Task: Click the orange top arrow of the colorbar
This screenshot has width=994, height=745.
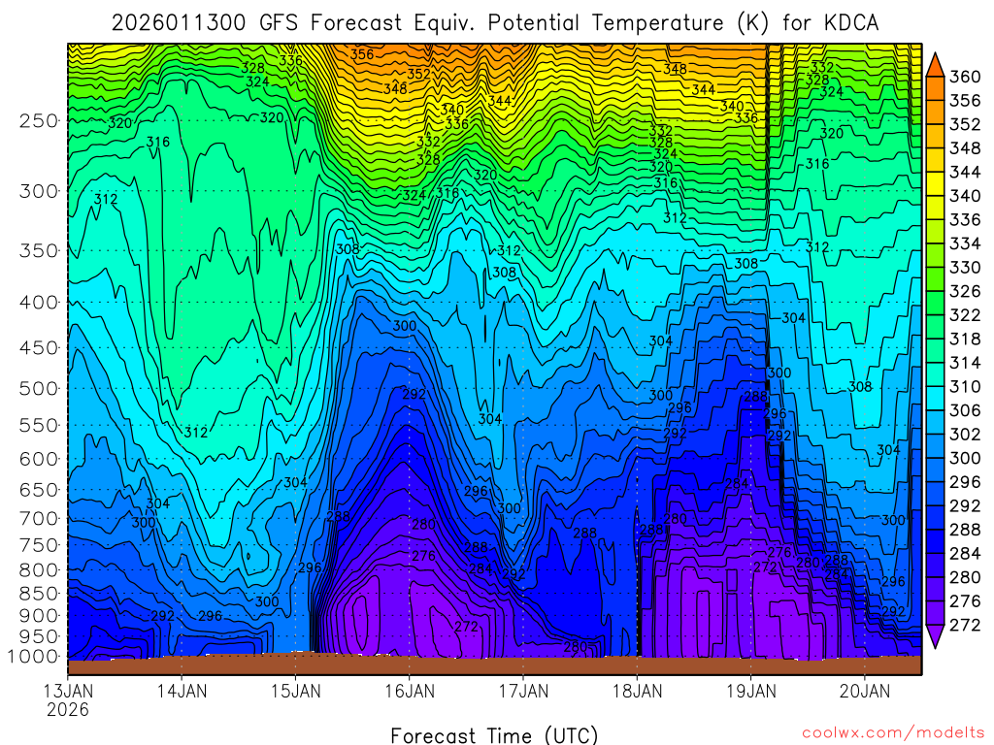Action: click(935, 64)
